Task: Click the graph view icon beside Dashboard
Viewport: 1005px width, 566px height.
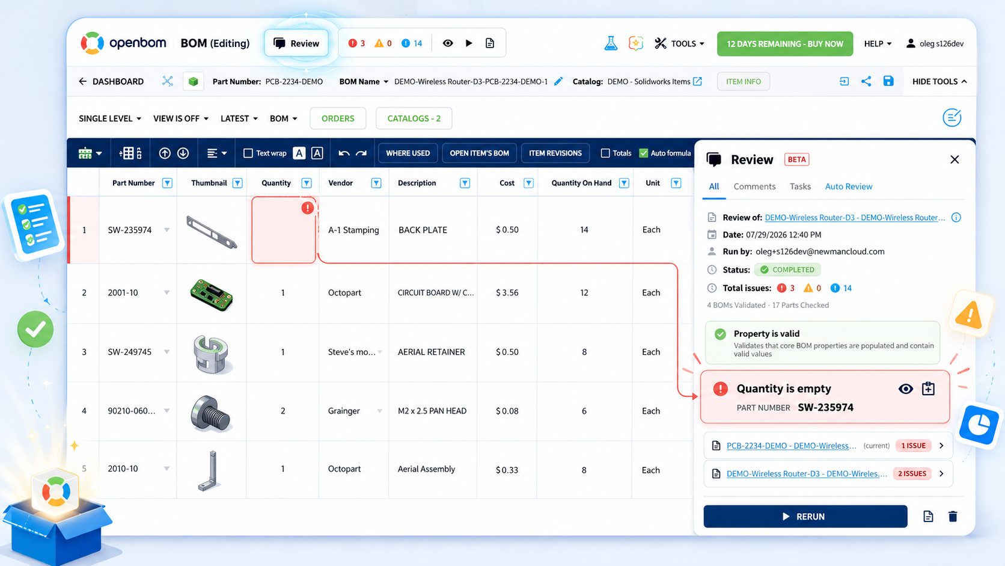Action: 167,81
